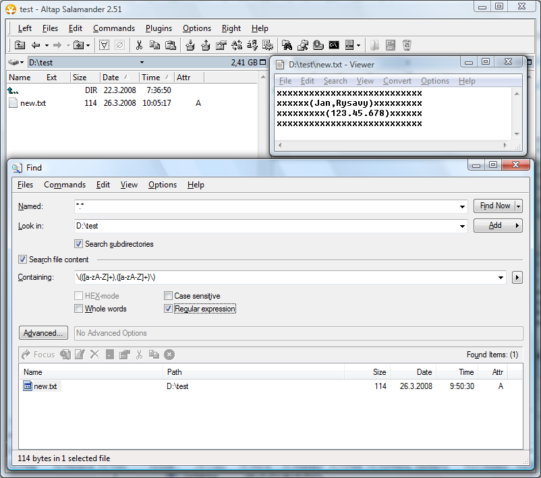Viewport: 541px width, 478px height.
Task: Click the Advanced... button
Action: [x=43, y=333]
